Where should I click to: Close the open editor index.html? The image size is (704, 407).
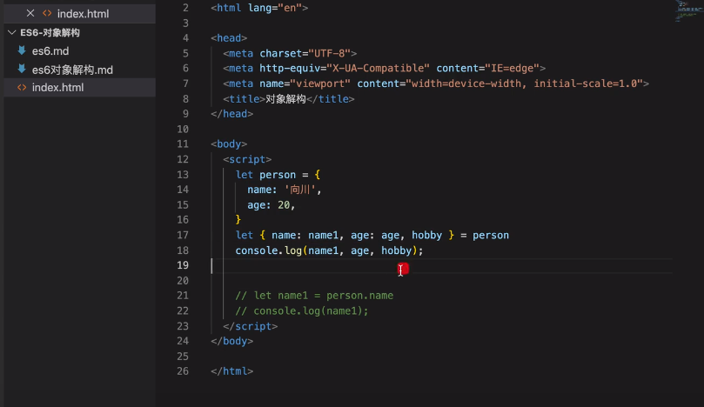point(30,13)
